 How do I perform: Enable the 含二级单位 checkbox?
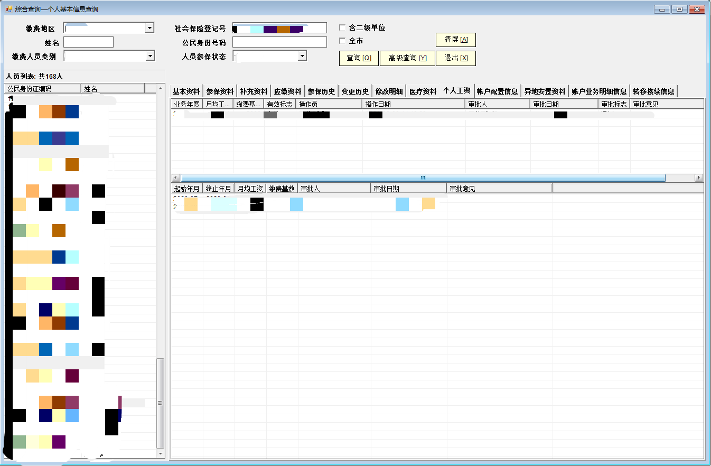click(342, 27)
